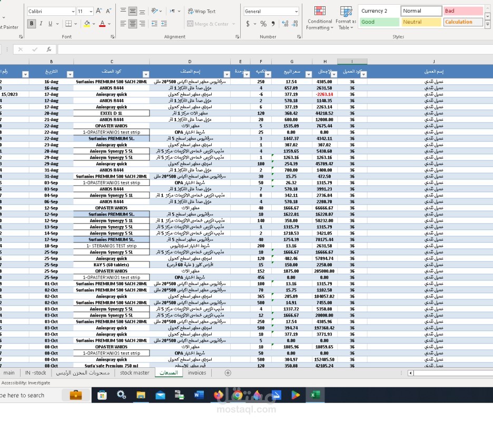This screenshot has height=423, width=493.
Task: Open the borders tool icon
Action: coord(68,24)
